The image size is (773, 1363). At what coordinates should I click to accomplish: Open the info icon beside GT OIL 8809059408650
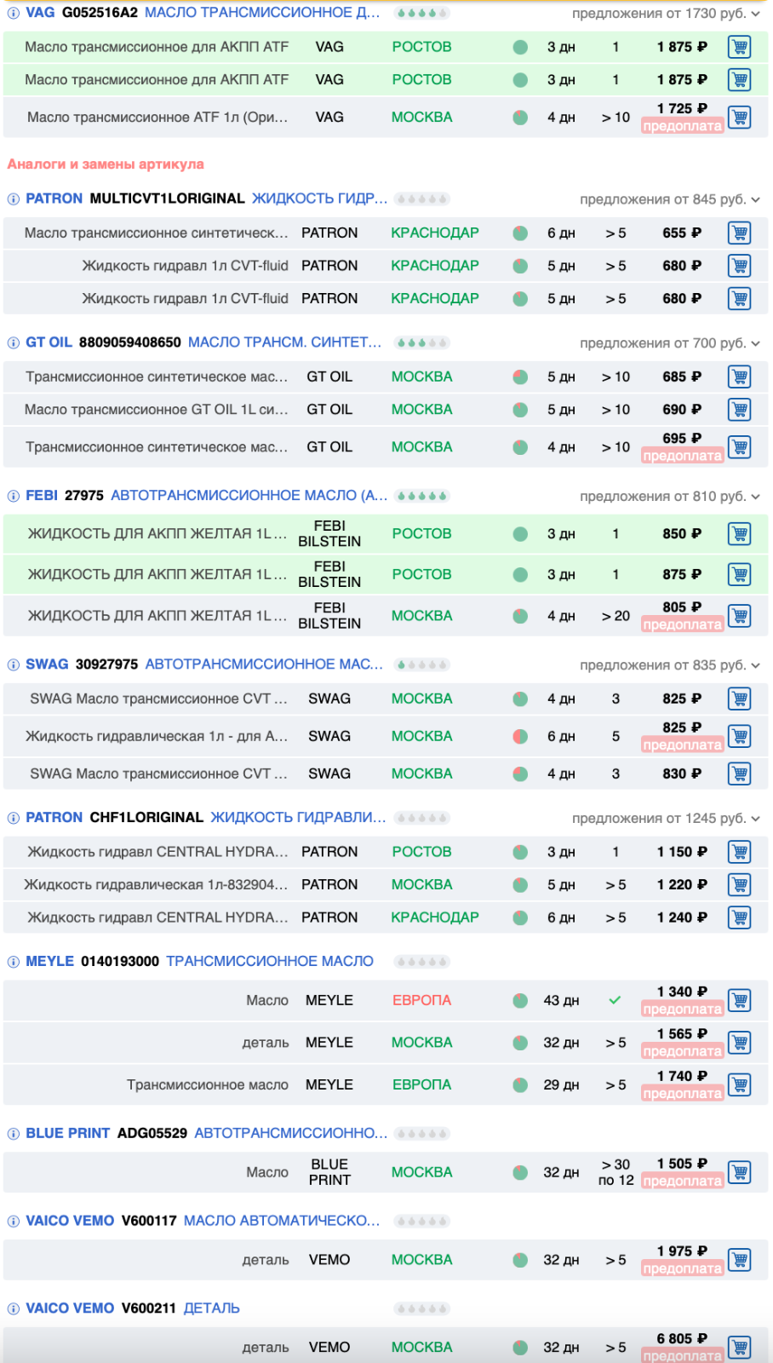pyautogui.click(x=14, y=343)
